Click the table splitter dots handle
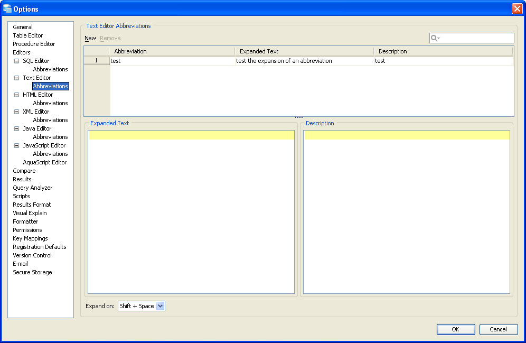The image size is (526, 343). 299,117
